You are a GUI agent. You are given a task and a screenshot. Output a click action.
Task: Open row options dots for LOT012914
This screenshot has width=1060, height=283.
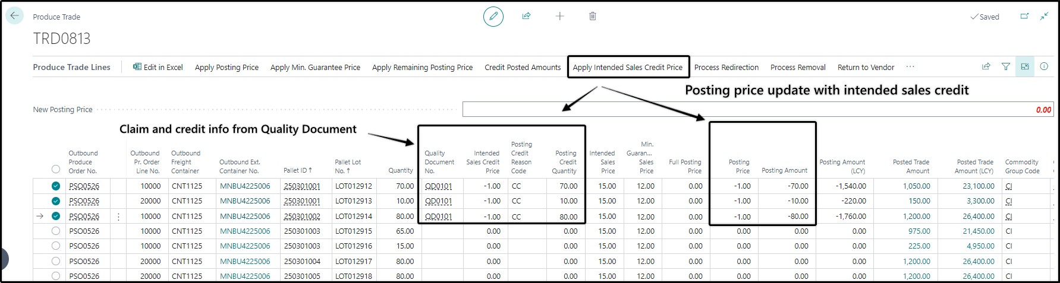pyautogui.click(x=118, y=217)
